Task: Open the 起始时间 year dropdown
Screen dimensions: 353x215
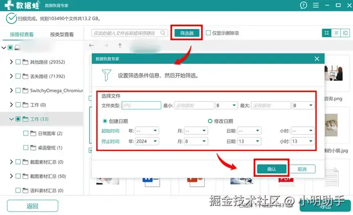Action: tap(147, 131)
